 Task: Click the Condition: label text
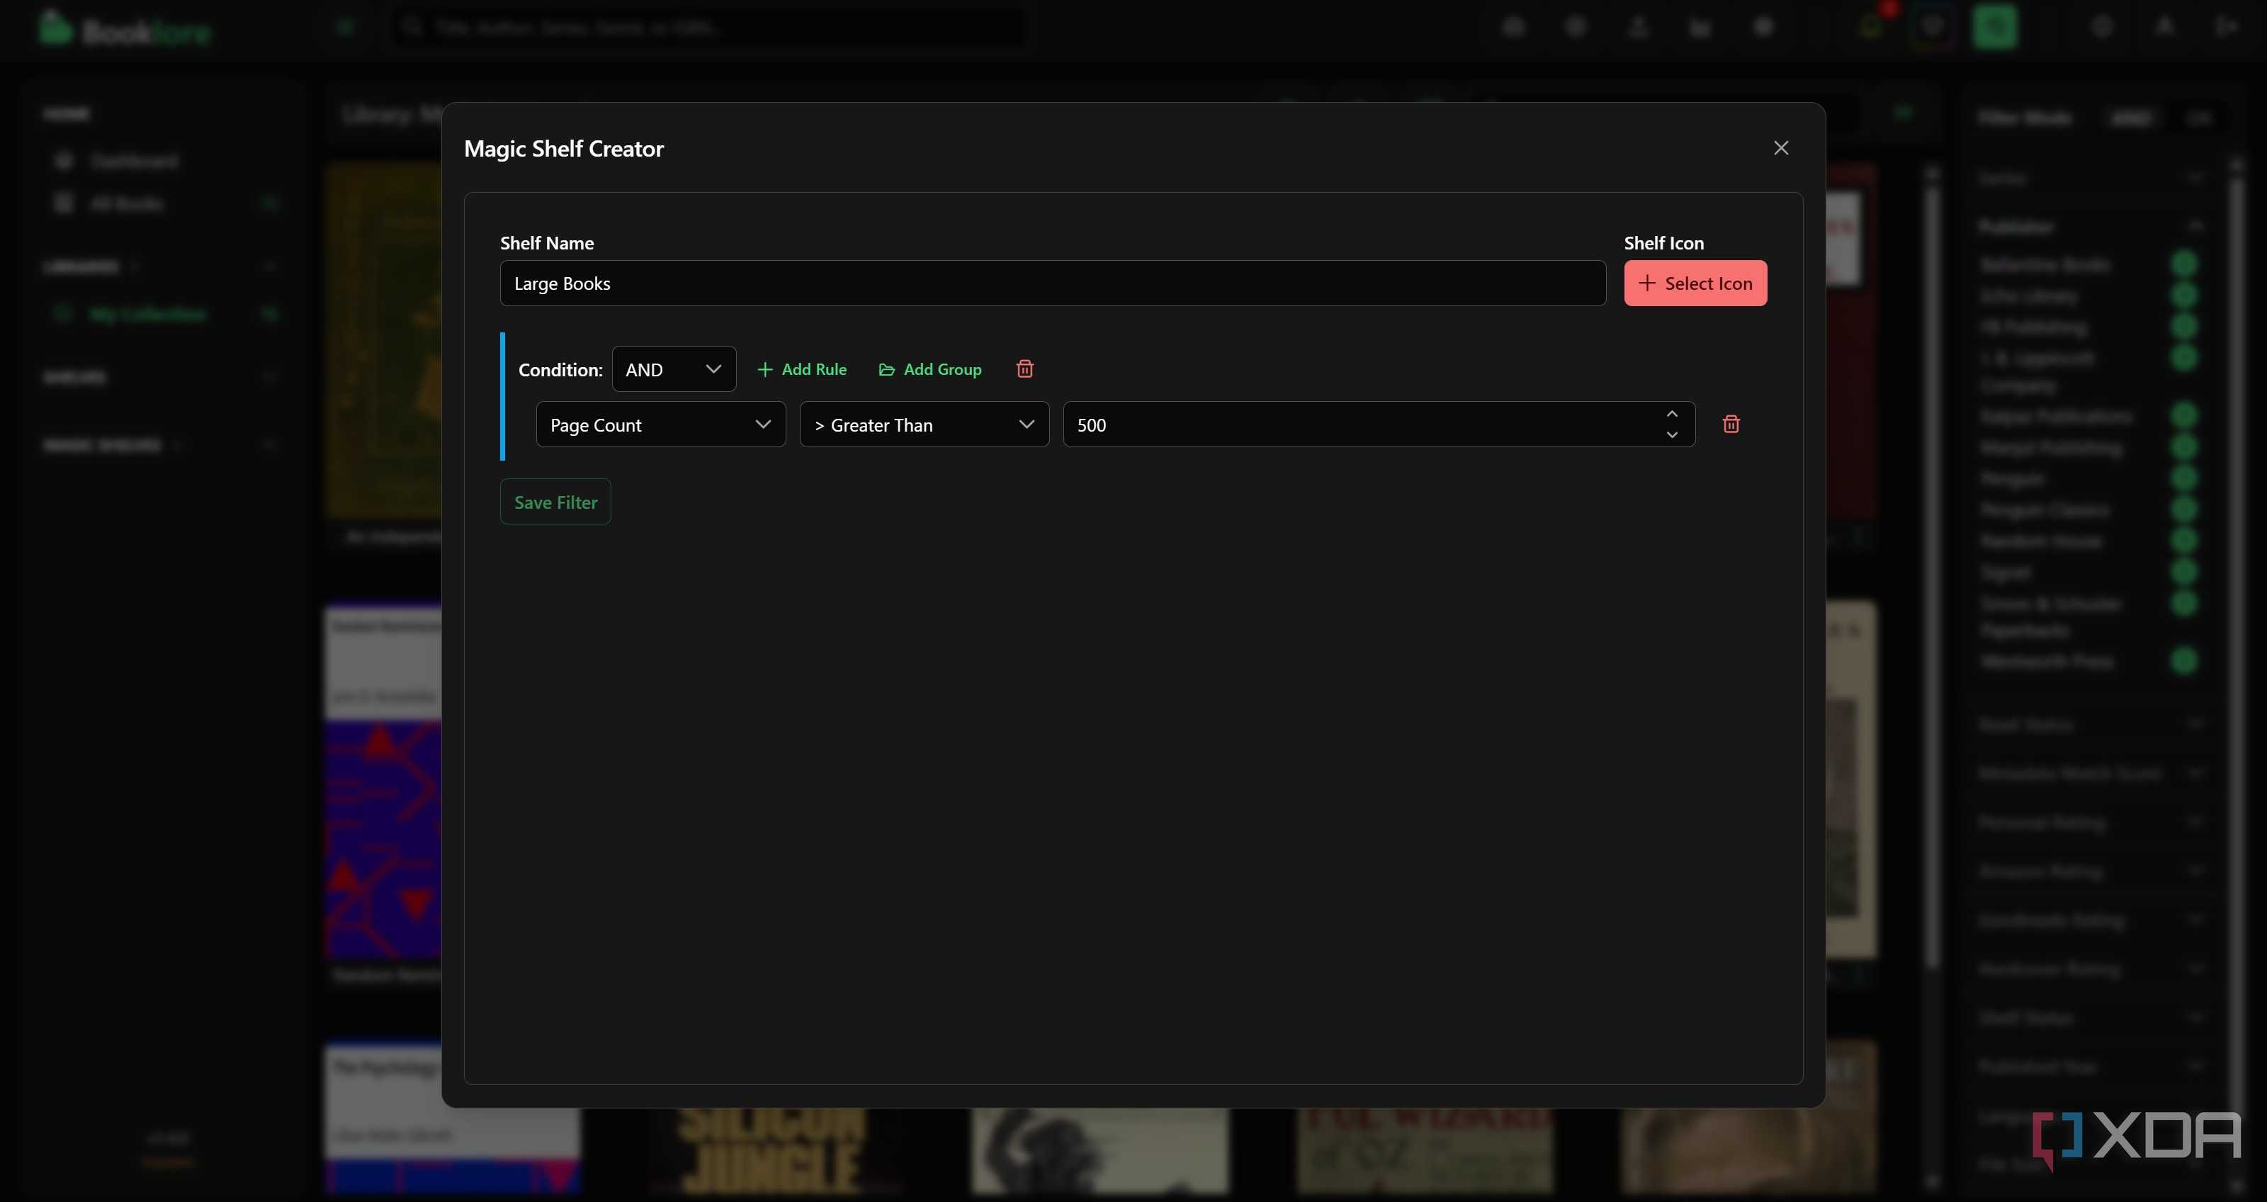click(560, 370)
